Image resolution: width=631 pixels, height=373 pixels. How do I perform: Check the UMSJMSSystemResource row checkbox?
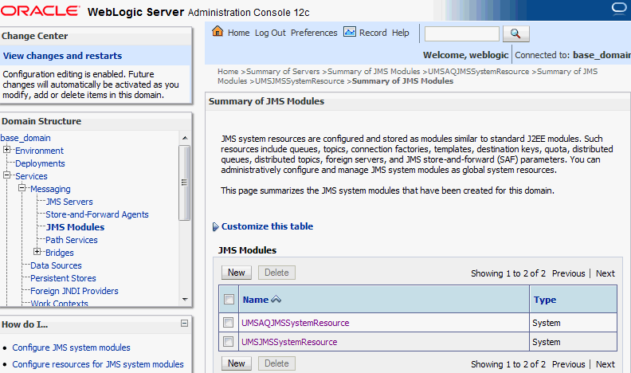pyautogui.click(x=228, y=342)
